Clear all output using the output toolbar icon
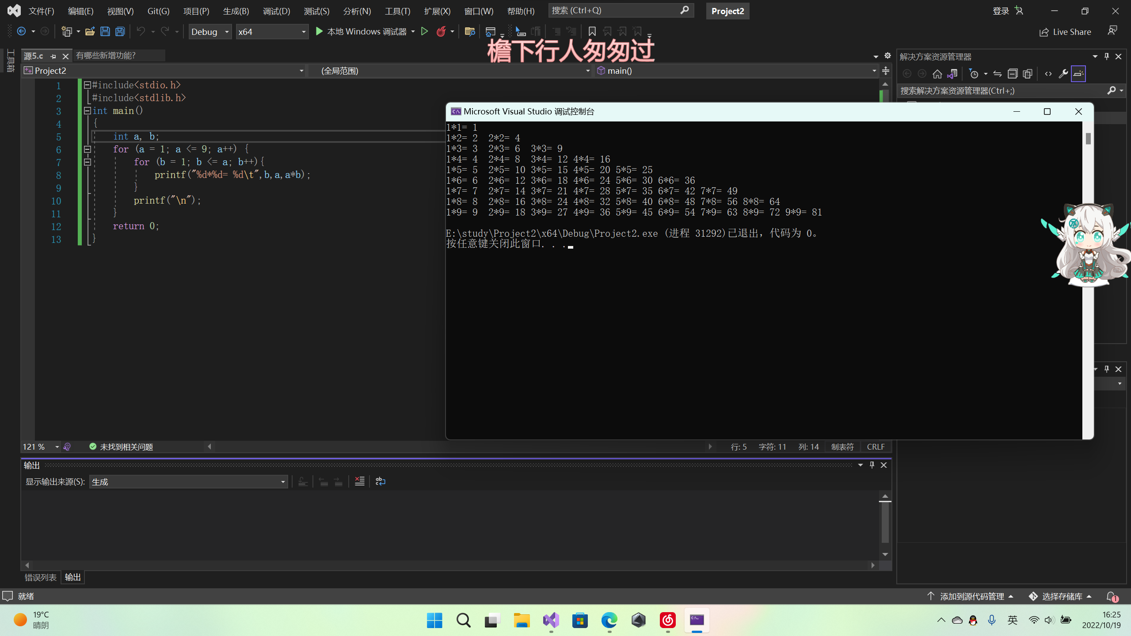Image resolution: width=1131 pixels, height=636 pixels. 360,481
